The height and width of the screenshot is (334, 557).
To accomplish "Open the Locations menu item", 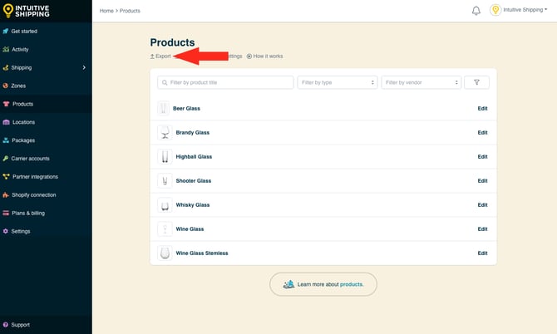I will click(24, 122).
